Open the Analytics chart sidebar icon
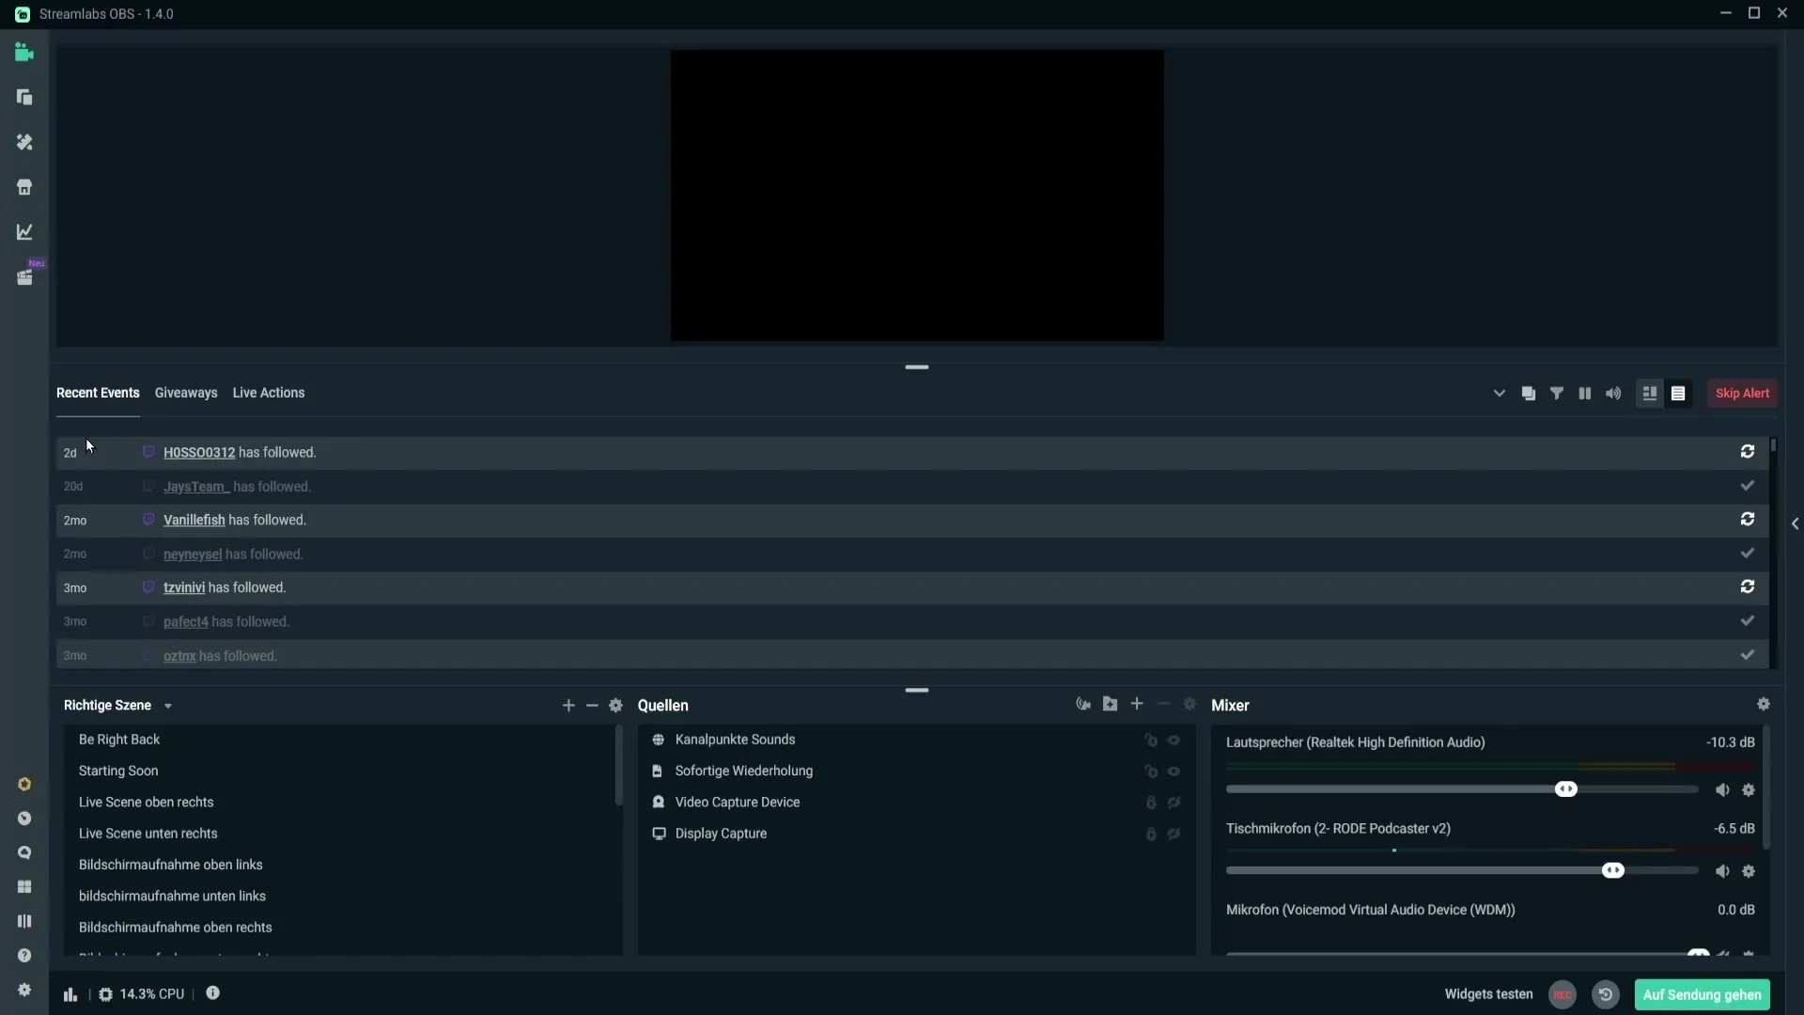1804x1015 pixels. click(x=24, y=232)
